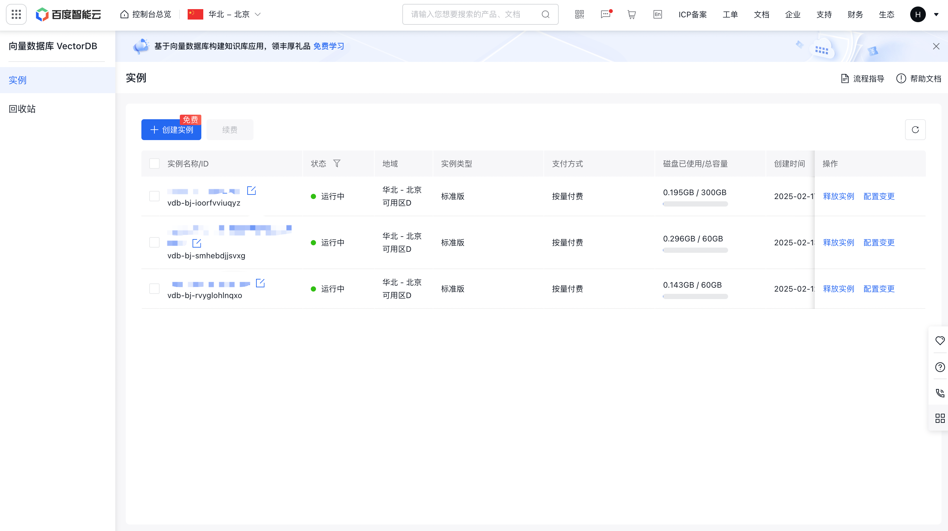Click the grid apps icon in side toolbar
The height and width of the screenshot is (531, 948).
point(940,418)
